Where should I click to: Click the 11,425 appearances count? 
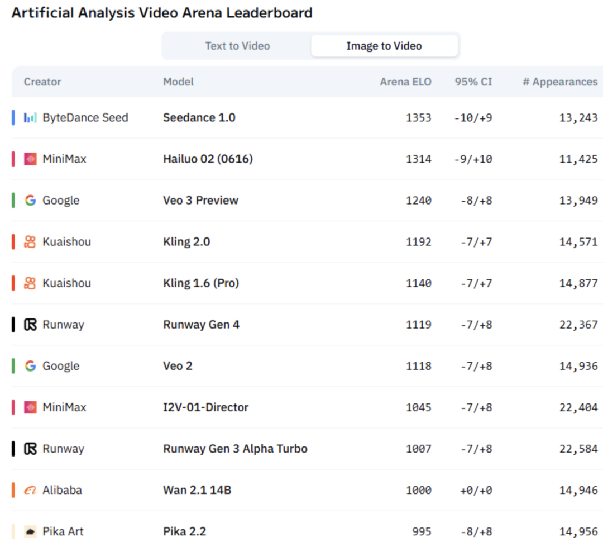(x=579, y=159)
